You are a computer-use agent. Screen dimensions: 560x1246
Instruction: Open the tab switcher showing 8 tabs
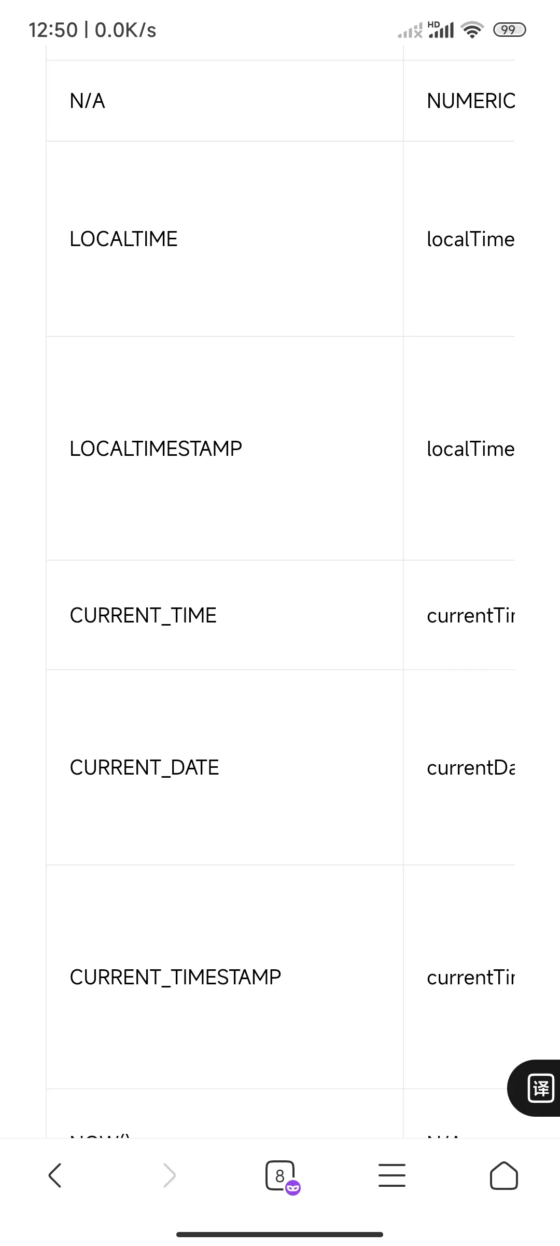(280, 1175)
